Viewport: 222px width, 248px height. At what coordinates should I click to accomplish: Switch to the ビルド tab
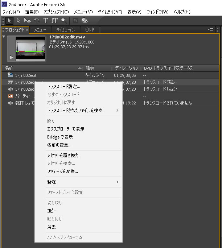(x=90, y=30)
